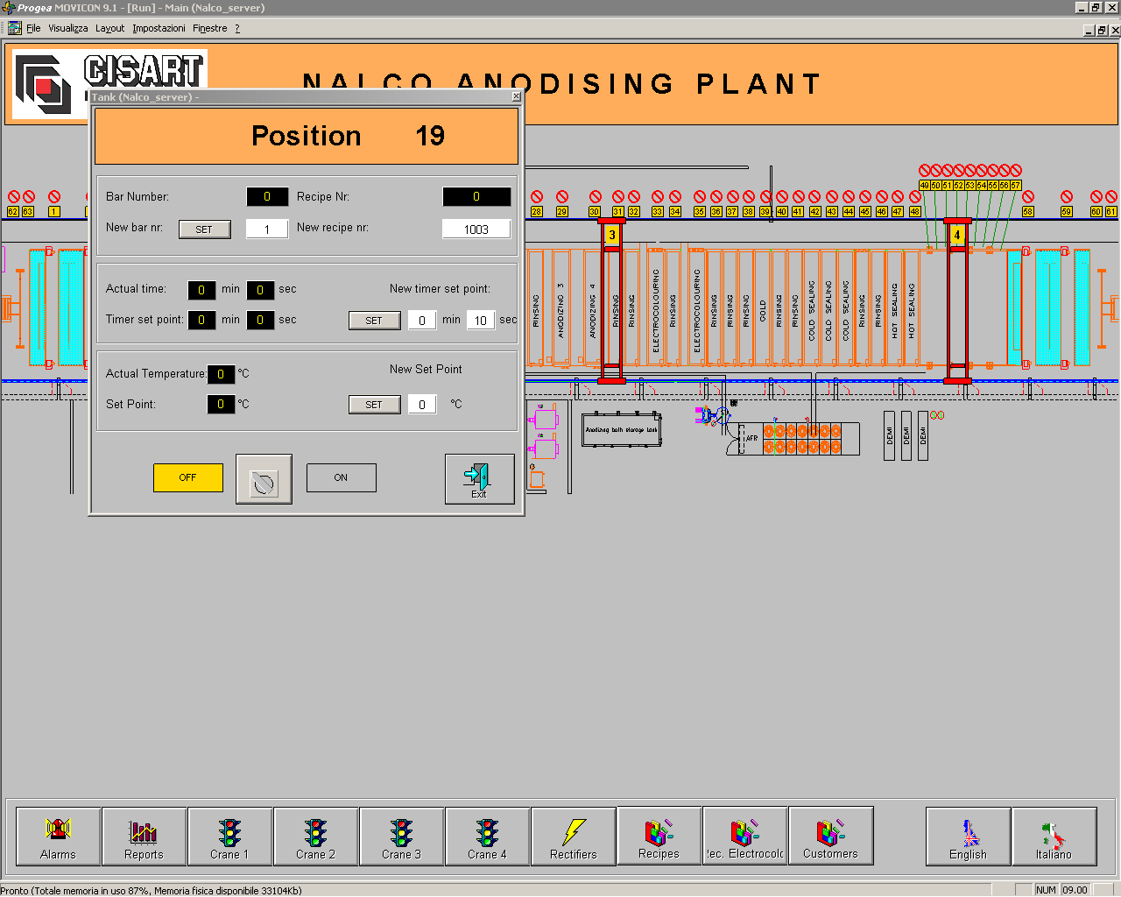Open the ? help menu
Image resolution: width=1121 pixels, height=897 pixels.
[x=236, y=28]
